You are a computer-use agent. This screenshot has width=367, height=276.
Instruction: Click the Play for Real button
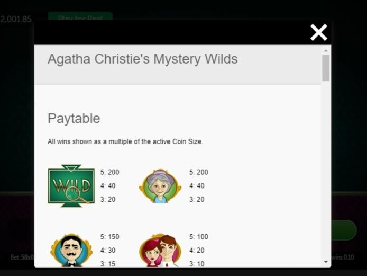pos(80,16)
